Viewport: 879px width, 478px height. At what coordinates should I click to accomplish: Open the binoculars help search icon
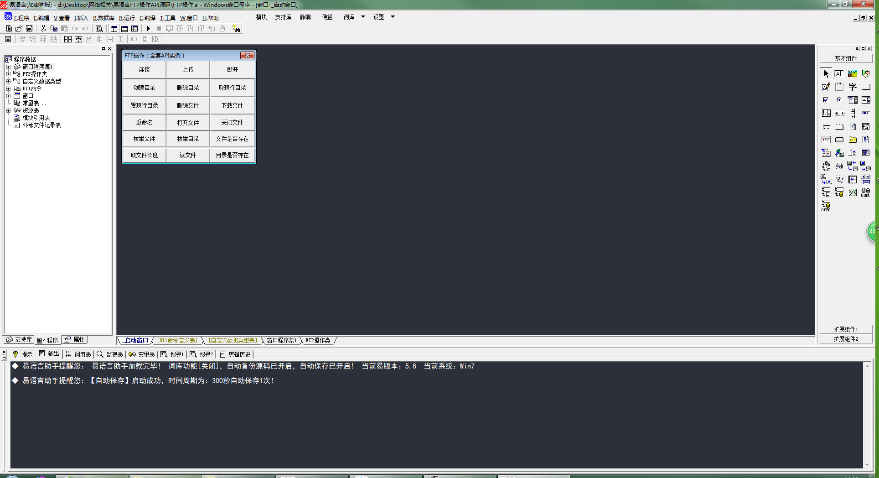[x=236, y=29]
